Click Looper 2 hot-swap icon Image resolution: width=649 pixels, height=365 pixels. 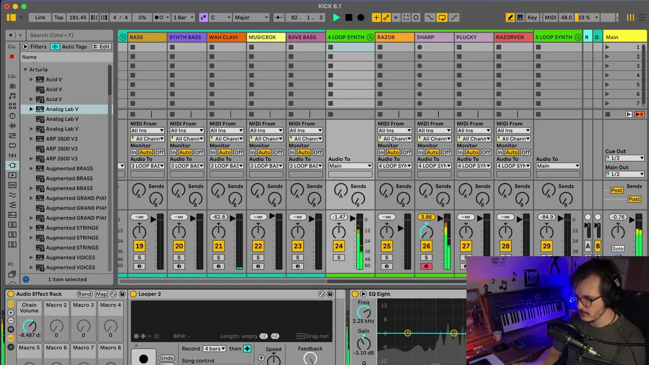(321, 294)
